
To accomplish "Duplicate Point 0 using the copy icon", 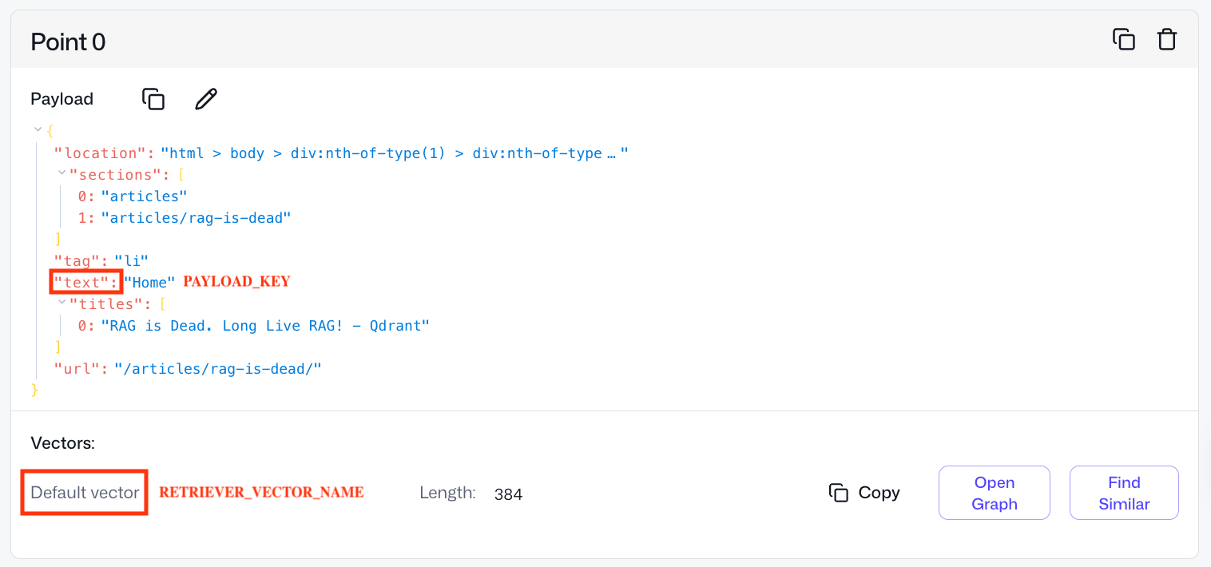I will (1124, 38).
